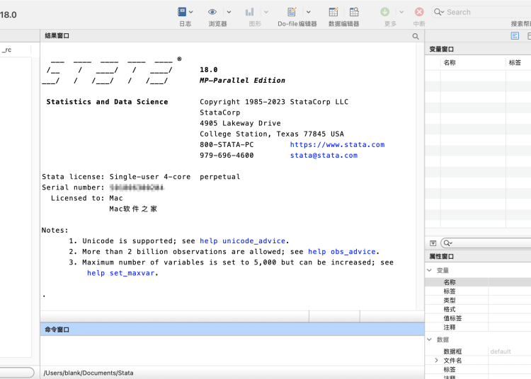Collapse the 变量 section in properties panel
This screenshot has width=531, height=379.
click(429, 270)
